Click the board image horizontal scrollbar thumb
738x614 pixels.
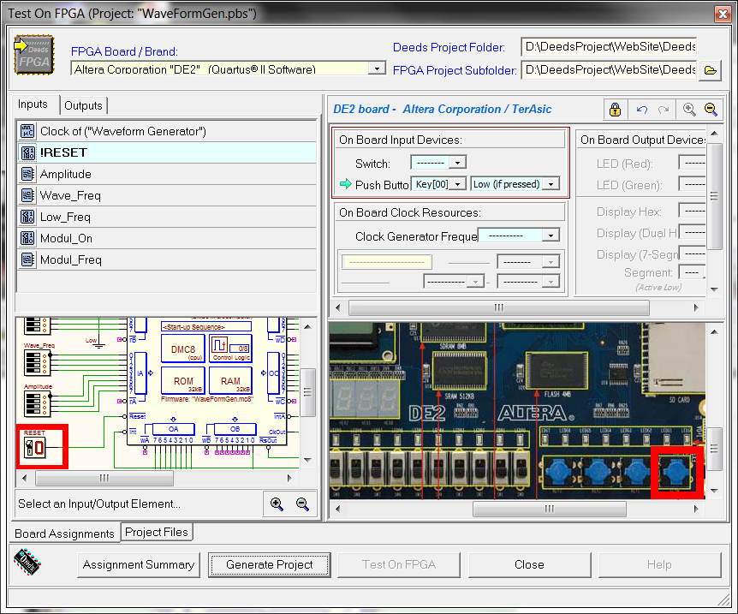click(x=550, y=509)
